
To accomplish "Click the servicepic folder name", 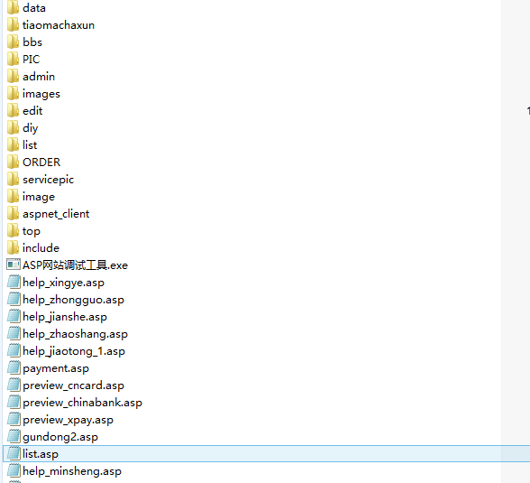I will point(48,180).
